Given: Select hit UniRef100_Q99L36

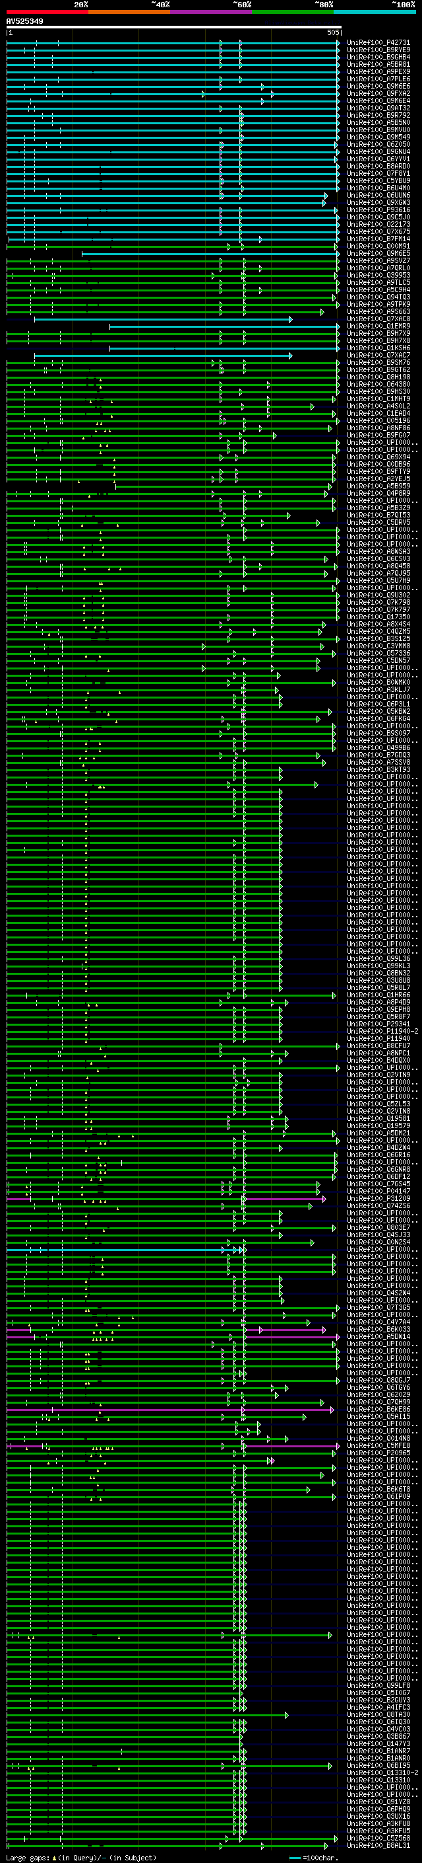Looking at the screenshot, I should pyautogui.click(x=378, y=959).
